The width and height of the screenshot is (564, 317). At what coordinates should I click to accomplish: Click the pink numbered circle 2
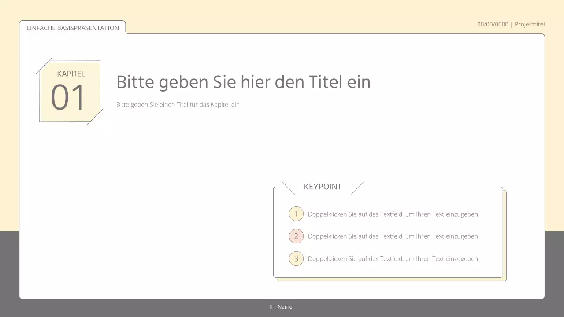click(296, 236)
